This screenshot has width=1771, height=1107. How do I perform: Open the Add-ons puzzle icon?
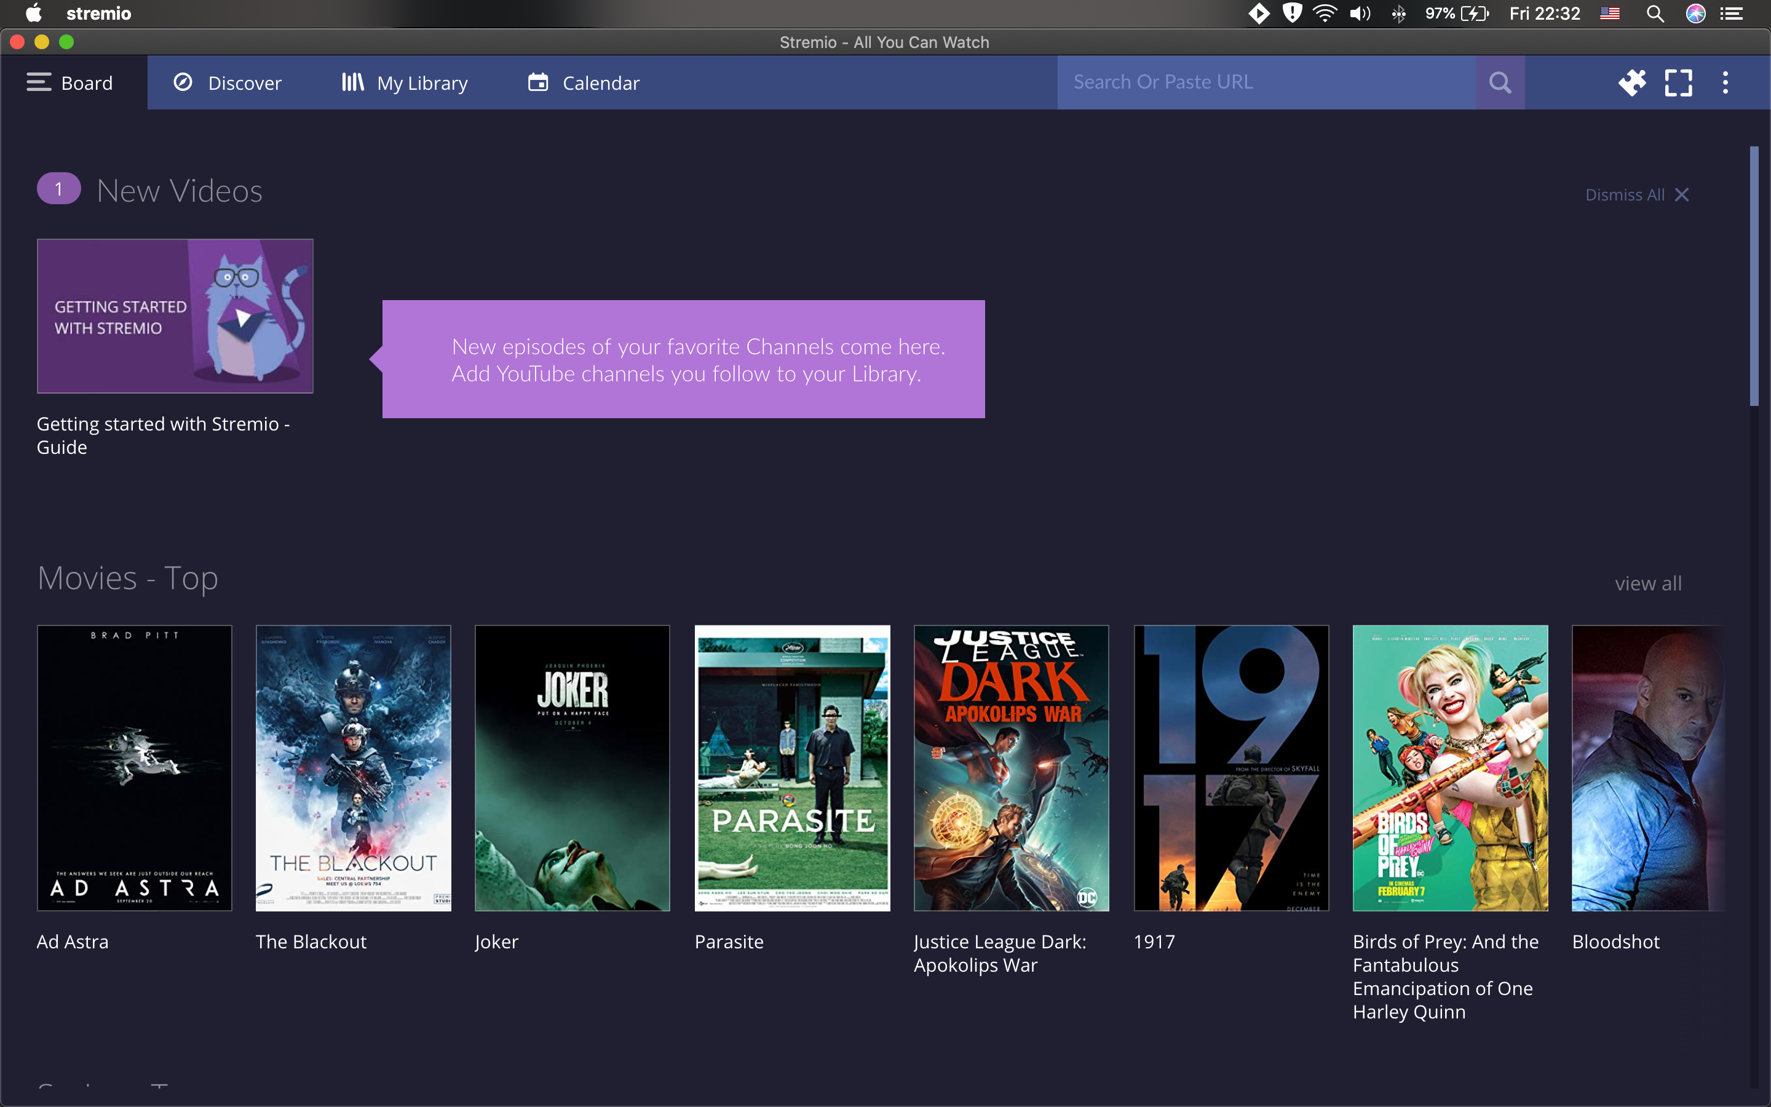tap(1632, 82)
